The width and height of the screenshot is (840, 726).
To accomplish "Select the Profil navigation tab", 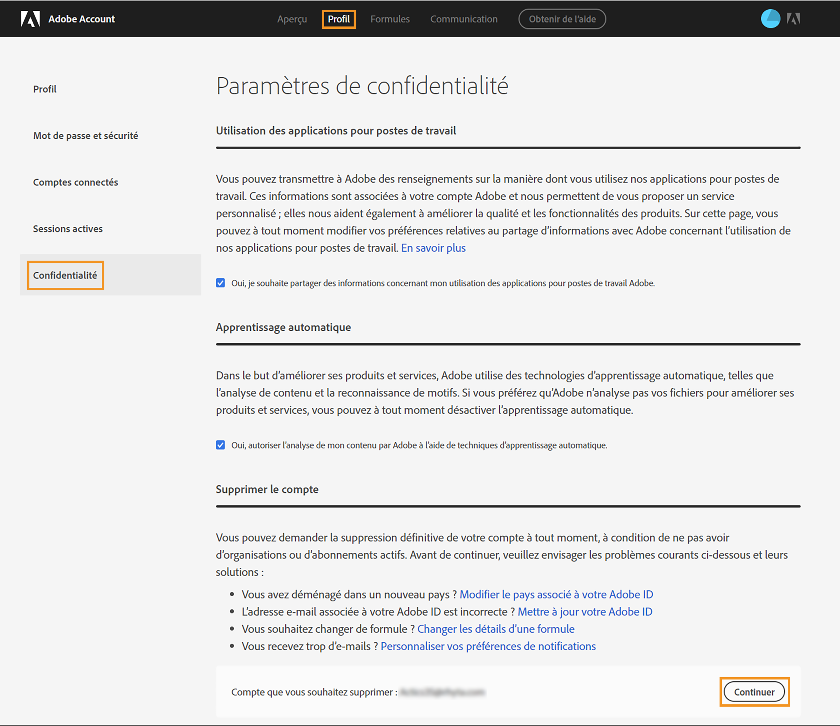I will [339, 19].
